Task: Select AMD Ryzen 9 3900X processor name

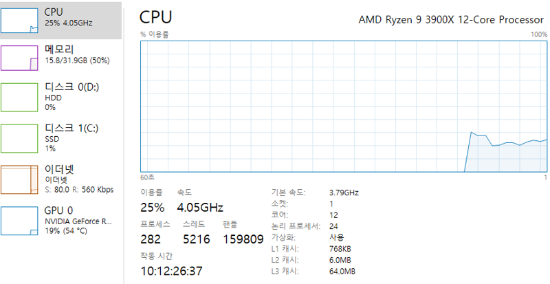Action: click(451, 20)
